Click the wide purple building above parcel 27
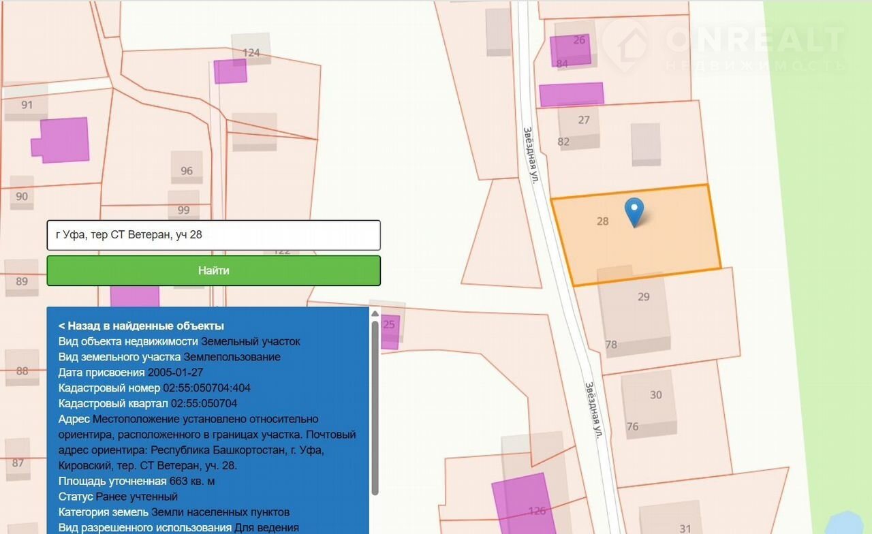This screenshot has width=872, height=534. click(x=571, y=95)
